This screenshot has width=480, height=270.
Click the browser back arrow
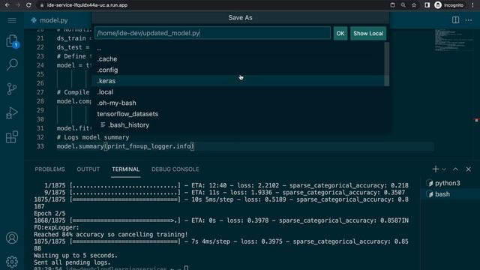[7, 5]
